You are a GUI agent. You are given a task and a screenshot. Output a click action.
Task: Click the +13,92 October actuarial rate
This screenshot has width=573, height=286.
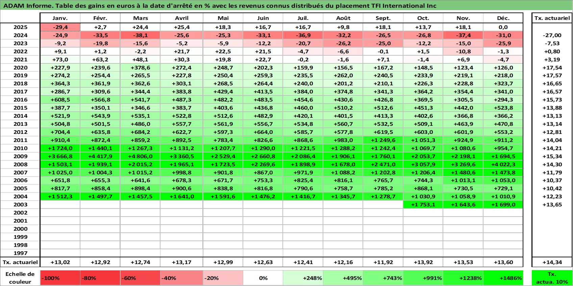[423, 262]
